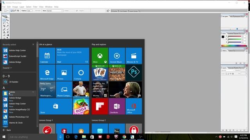Switch to the Navigator panel tab
The width and height of the screenshot is (250, 140).
(225, 16)
